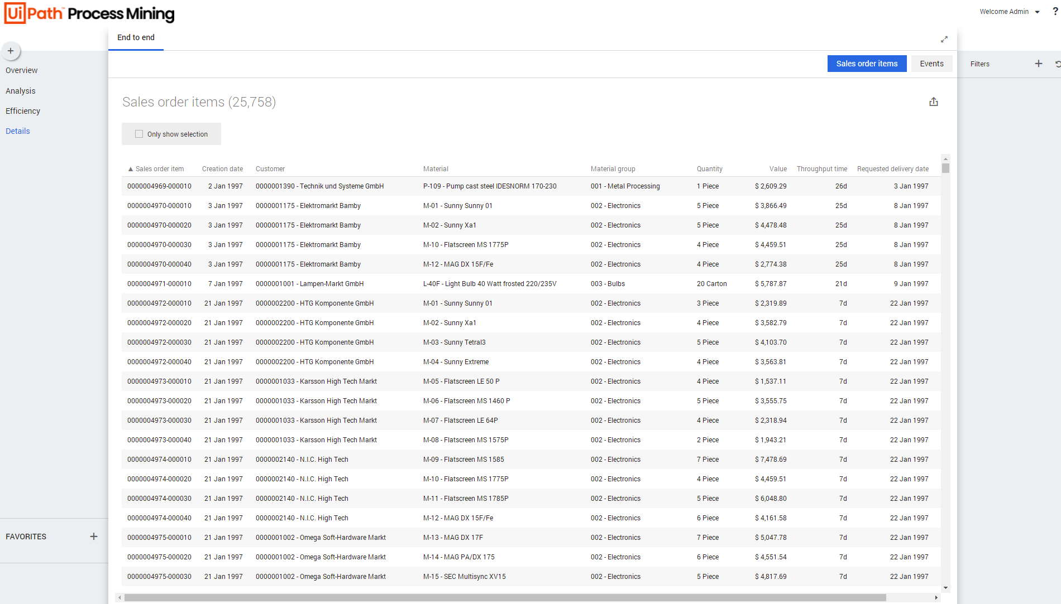This screenshot has height=604, width=1061.
Task: Click the reset filters icon beside plus
Action: tap(1057, 64)
